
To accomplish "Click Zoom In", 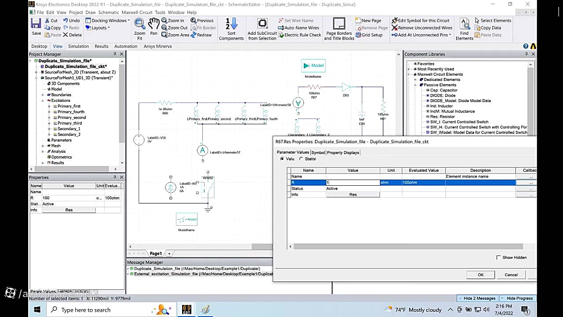I will coord(172,21).
